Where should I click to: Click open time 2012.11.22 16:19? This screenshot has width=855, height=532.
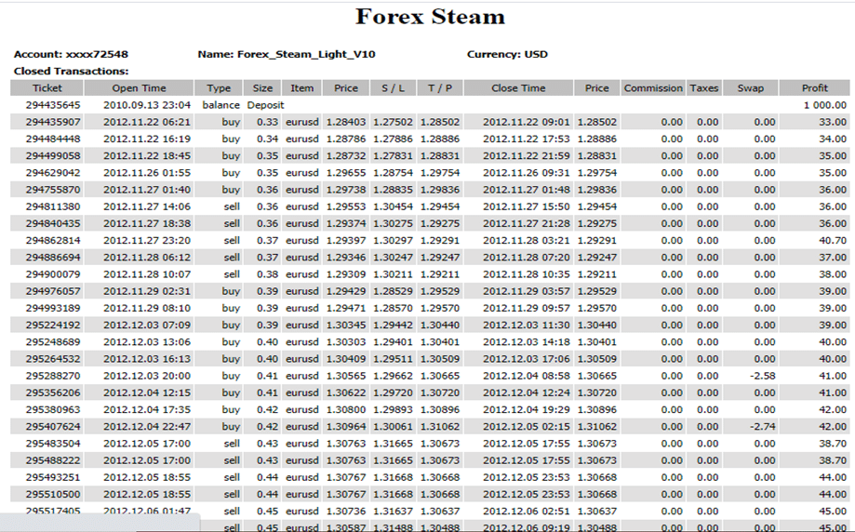(x=147, y=139)
